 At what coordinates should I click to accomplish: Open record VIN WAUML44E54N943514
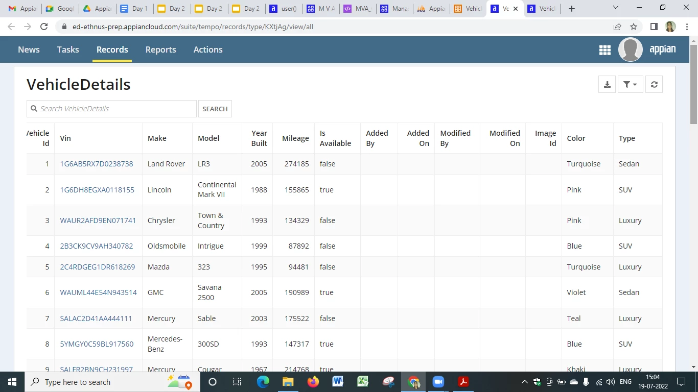click(x=99, y=292)
